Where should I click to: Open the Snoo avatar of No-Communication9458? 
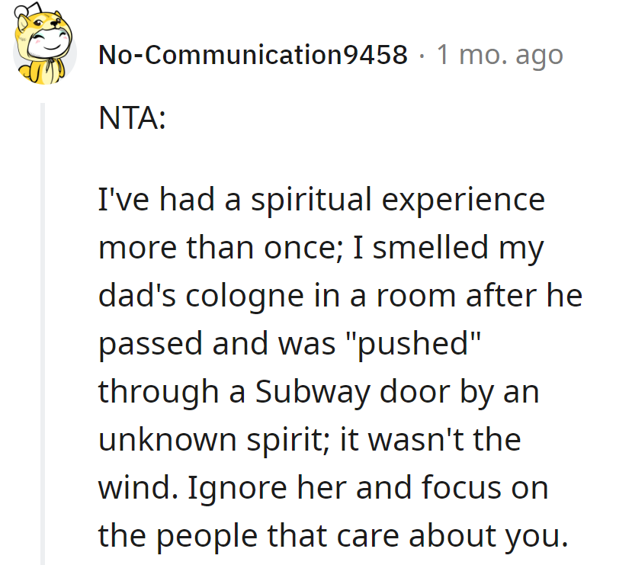[44, 44]
